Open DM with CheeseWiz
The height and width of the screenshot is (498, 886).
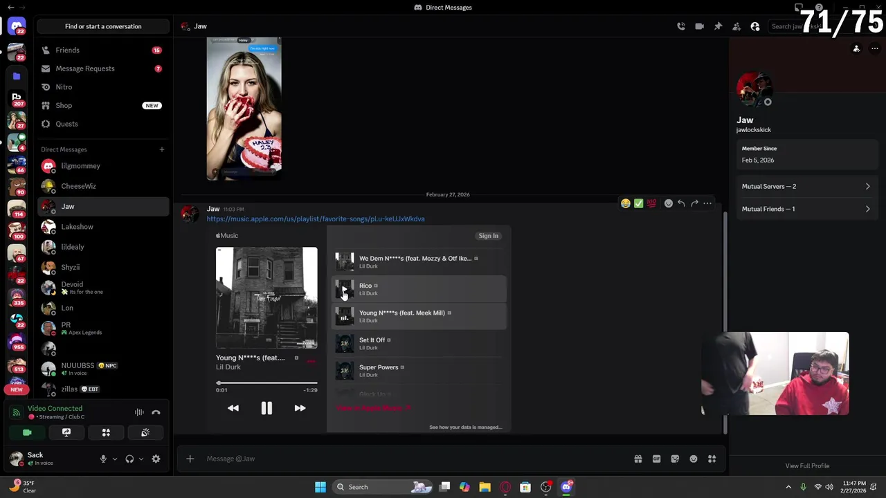click(x=103, y=186)
